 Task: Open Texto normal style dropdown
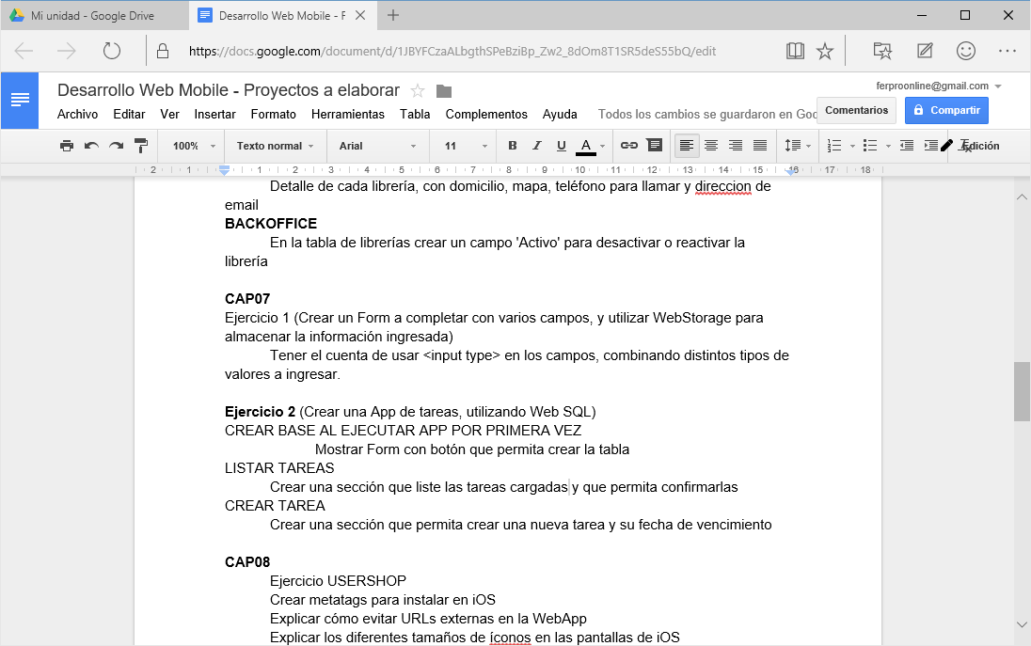click(x=275, y=146)
